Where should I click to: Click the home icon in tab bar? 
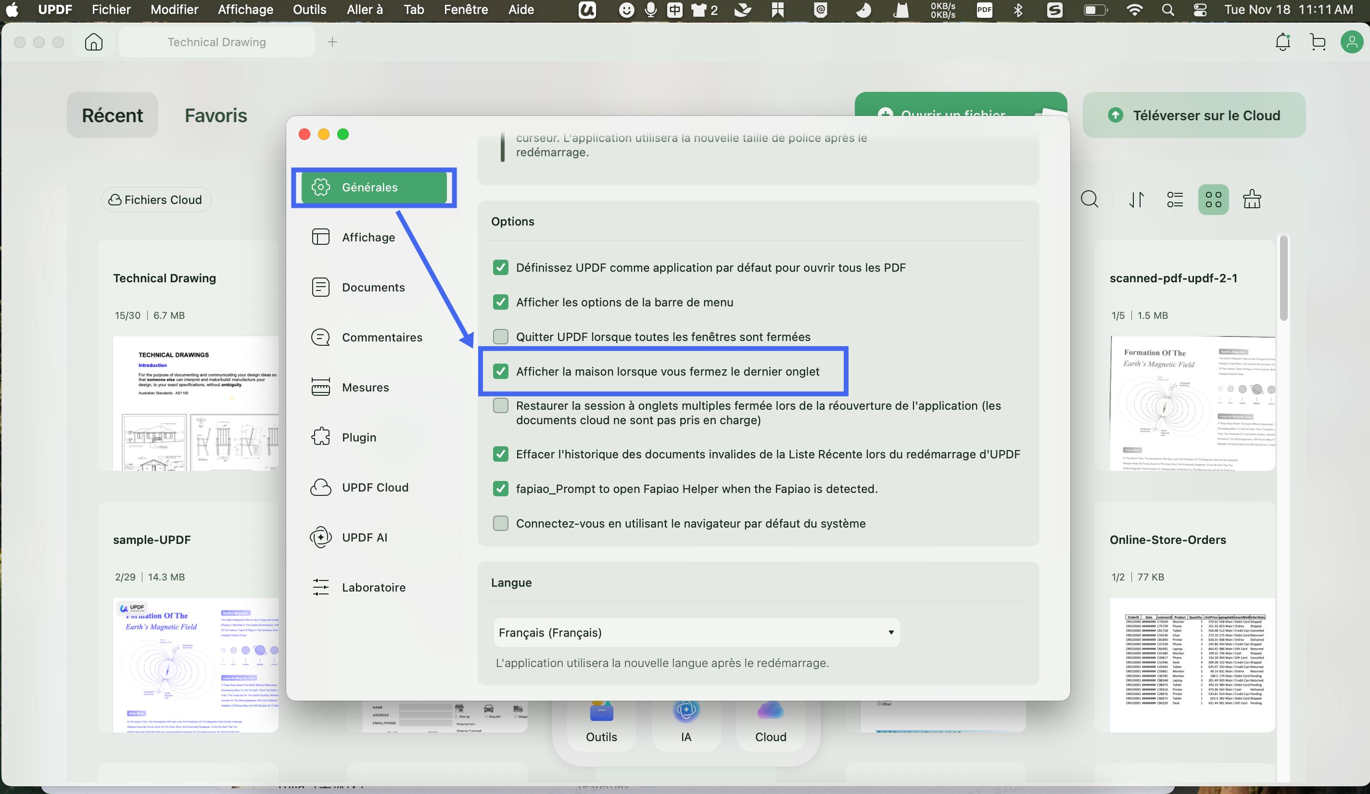pos(93,42)
